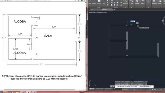The height and width of the screenshot is (93, 165).
Task: Toggle object snap (OSNAP) in status bar
Action: click(x=147, y=89)
